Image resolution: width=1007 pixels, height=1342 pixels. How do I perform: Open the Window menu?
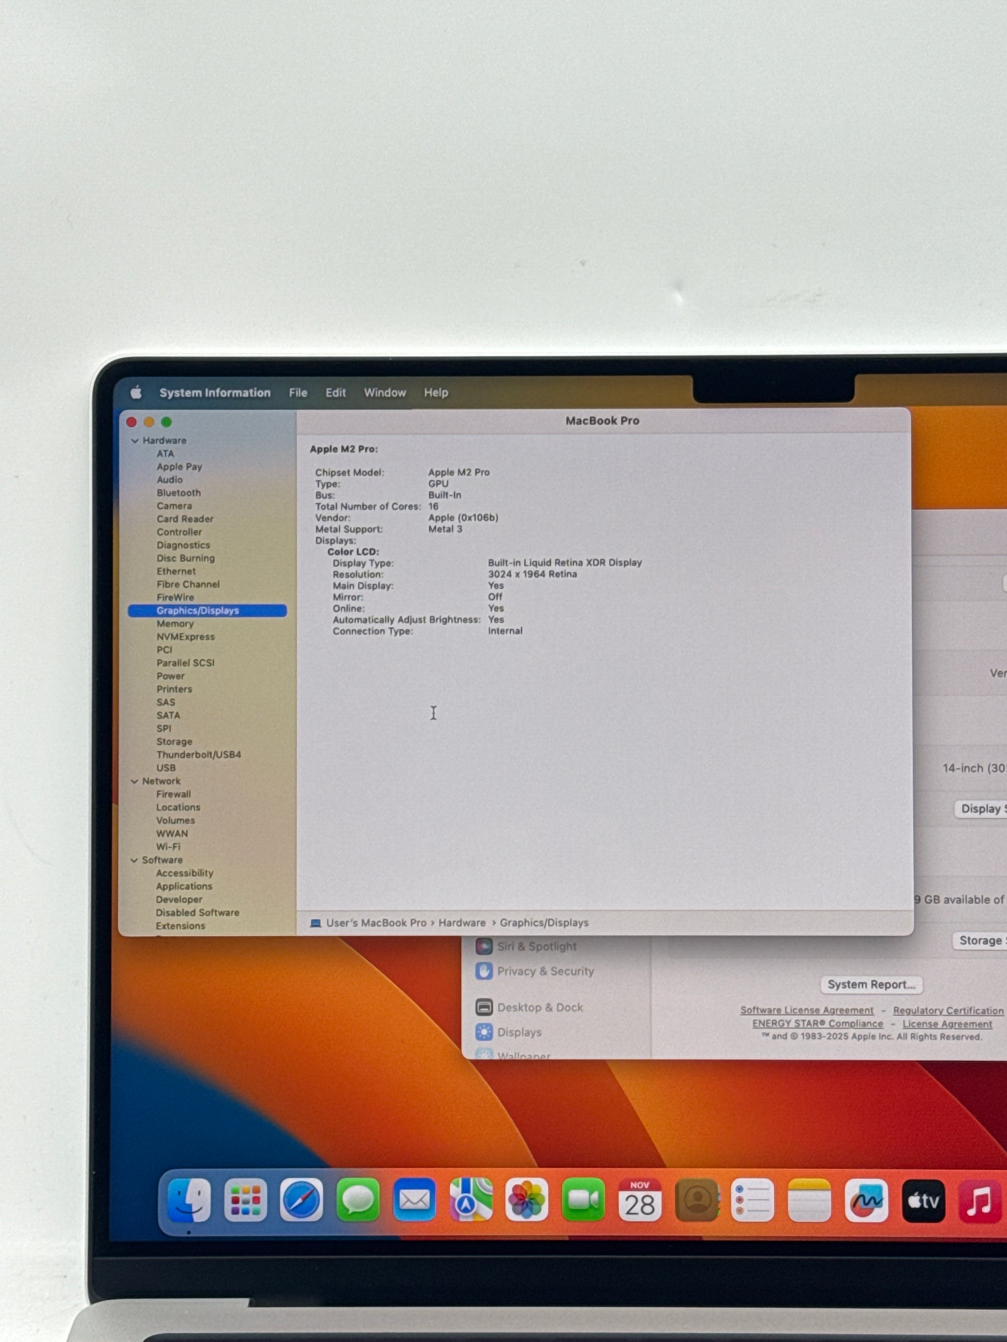coord(385,393)
